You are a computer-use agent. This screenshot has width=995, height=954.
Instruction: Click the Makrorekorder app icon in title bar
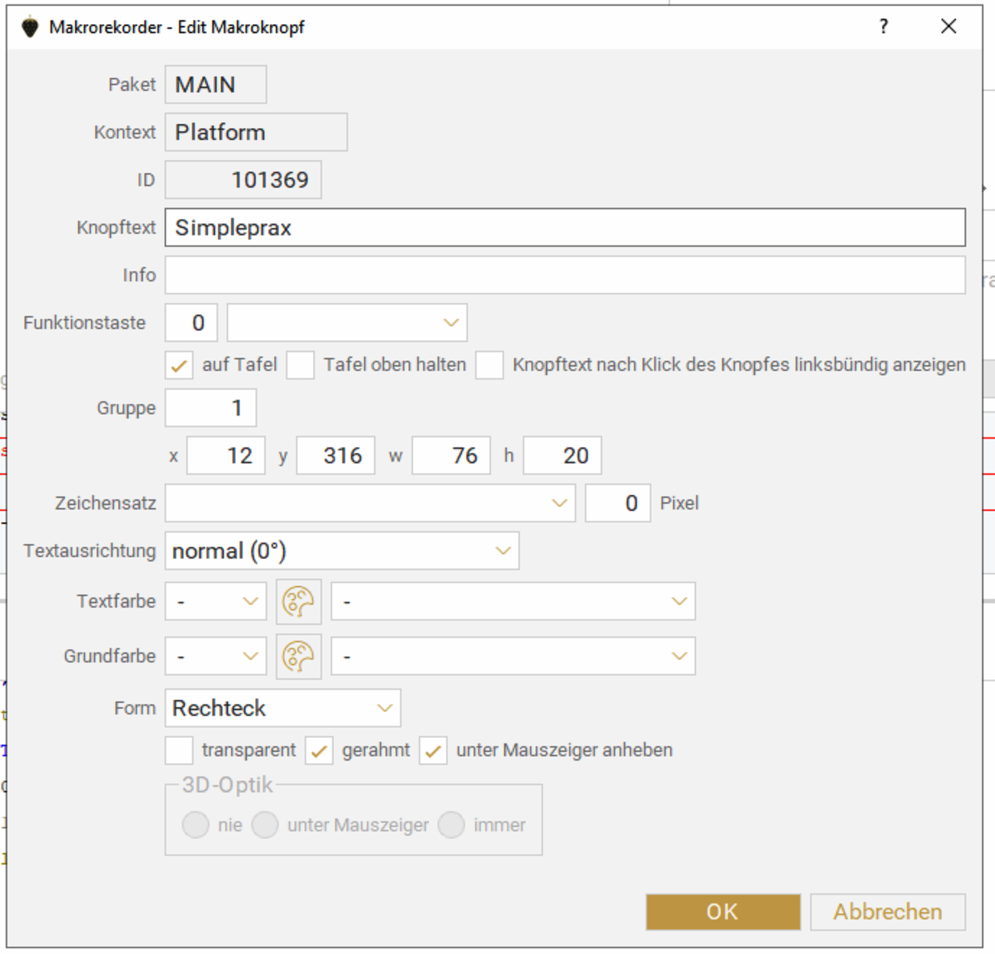point(30,27)
